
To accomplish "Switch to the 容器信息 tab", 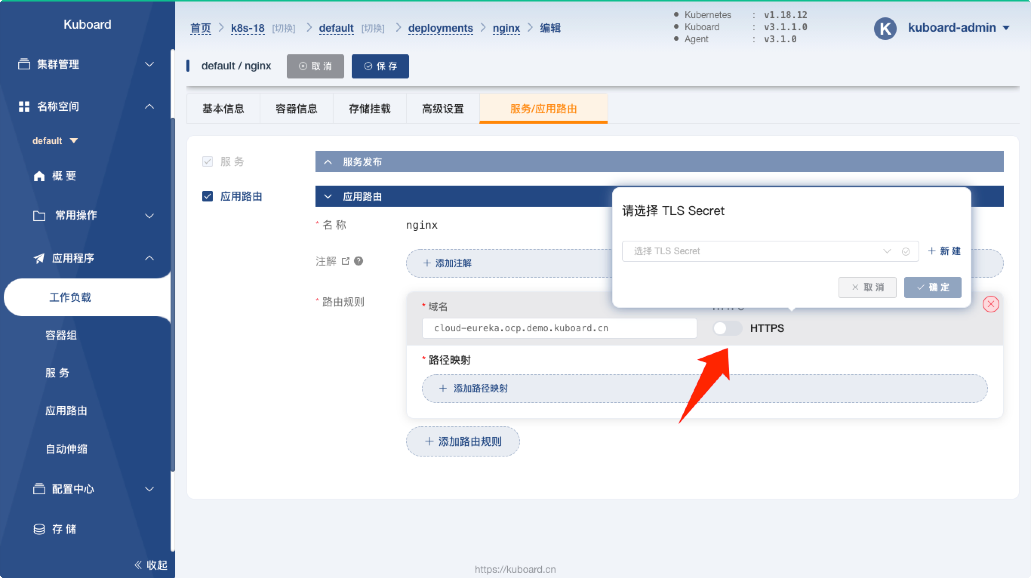I will pos(296,109).
